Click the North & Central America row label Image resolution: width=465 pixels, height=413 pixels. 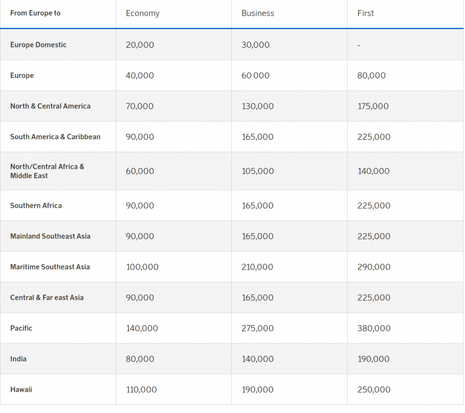pyautogui.click(x=50, y=106)
